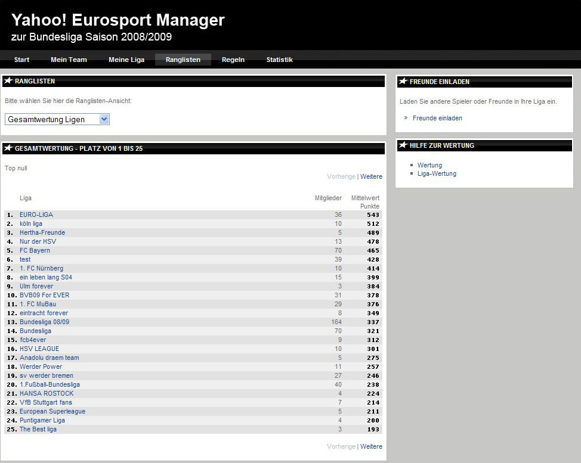Open the Puntigamer Liga league
Screen dimensions: 581x463
click(42, 420)
